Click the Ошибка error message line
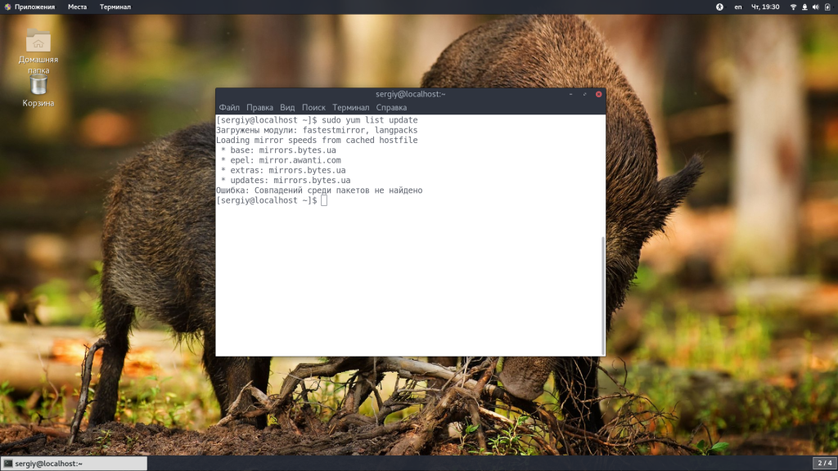Screen dimensions: 838x471 319,191
